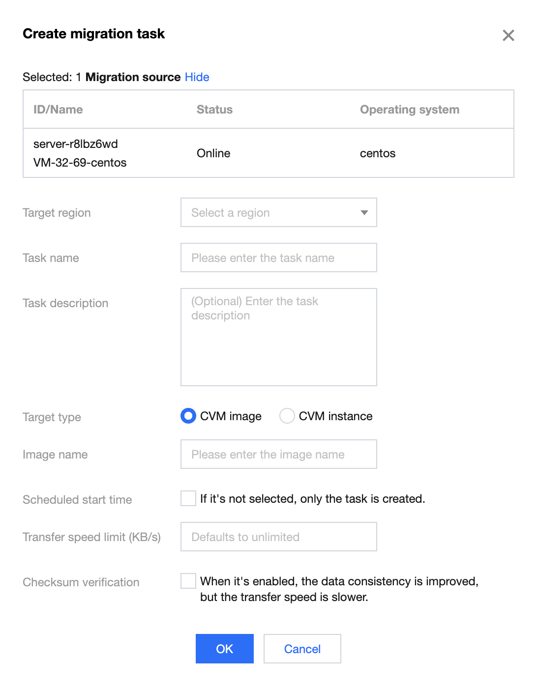Click the Target region dropdown arrow
Viewport: 539px width, 688px height.
point(364,212)
